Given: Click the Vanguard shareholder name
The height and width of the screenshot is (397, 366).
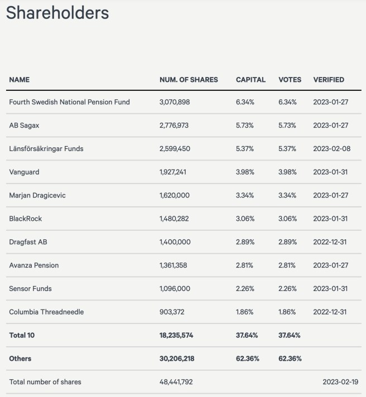Looking at the screenshot, I should [24, 172].
